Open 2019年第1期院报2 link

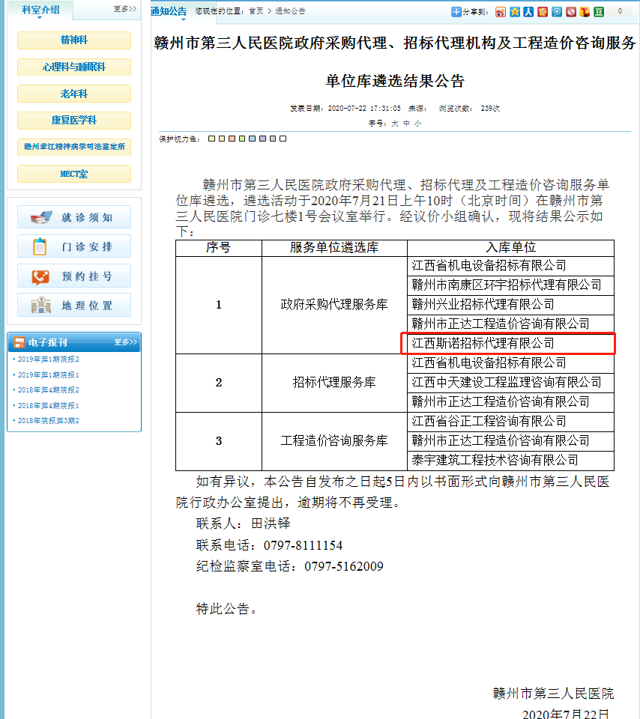[48, 359]
